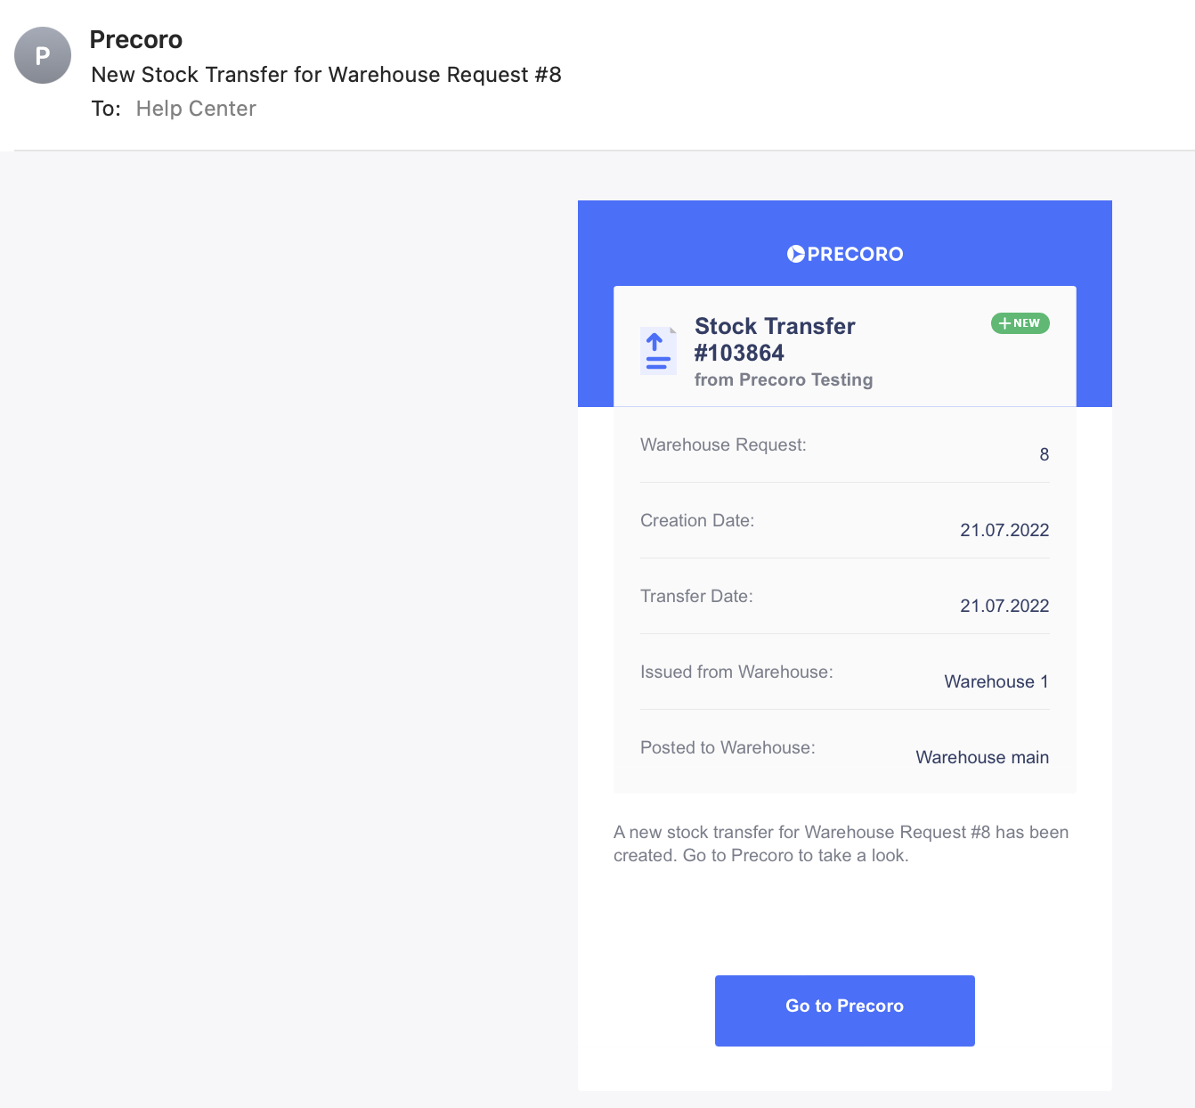Select the Stock Transfer #103864 heading

point(775,339)
